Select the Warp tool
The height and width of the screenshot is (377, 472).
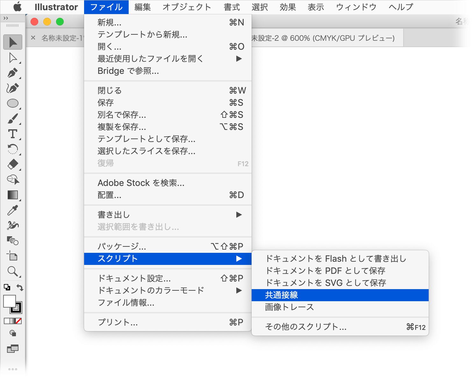click(x=13, y=225)
